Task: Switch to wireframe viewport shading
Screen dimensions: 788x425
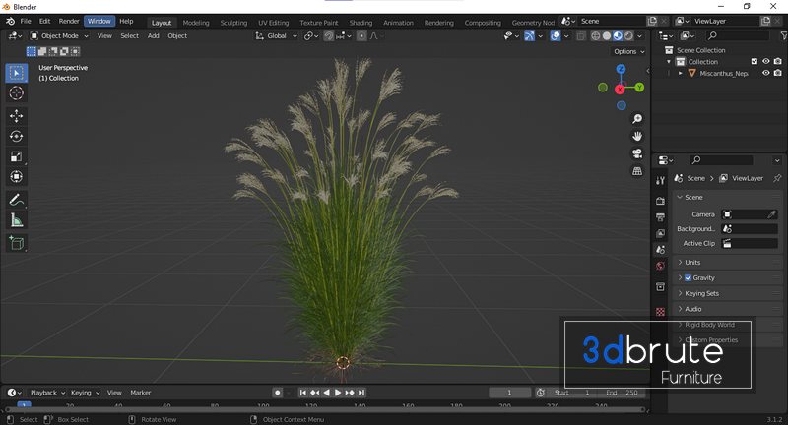Action: (x=596, y=36)
